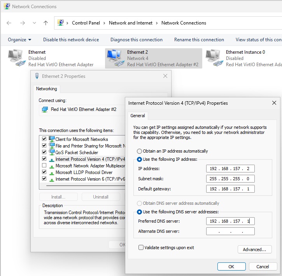Enable Microsoft Network Adapter Multiplexor checkbox

pyautogui.click(x=44, y=165)
